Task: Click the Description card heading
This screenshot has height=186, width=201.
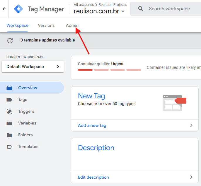Action: (96, 148)
